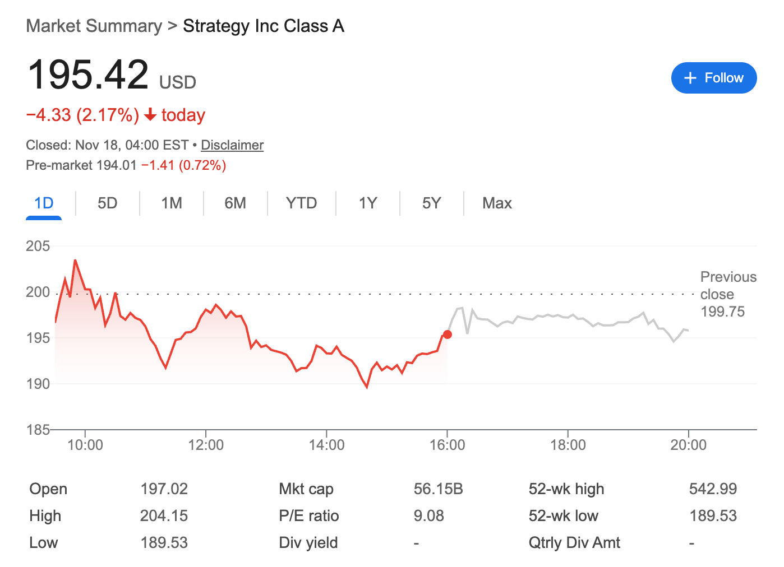Click the Market Summary breadcrumb link
This screenshot has width=784, height=567.
94,25
